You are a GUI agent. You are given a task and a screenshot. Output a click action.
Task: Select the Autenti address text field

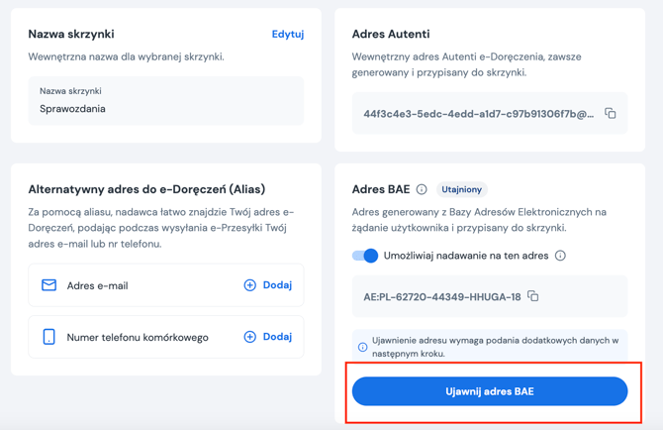click(x=490, y=113)
